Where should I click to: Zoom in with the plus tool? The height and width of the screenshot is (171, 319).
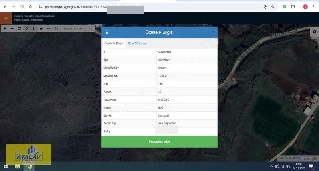pyautogui.click(x=5, y=29)
